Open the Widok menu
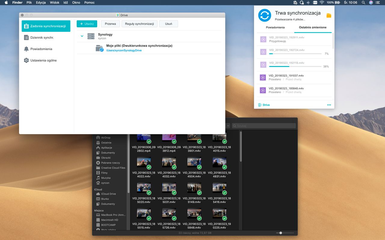 (54, 2)
